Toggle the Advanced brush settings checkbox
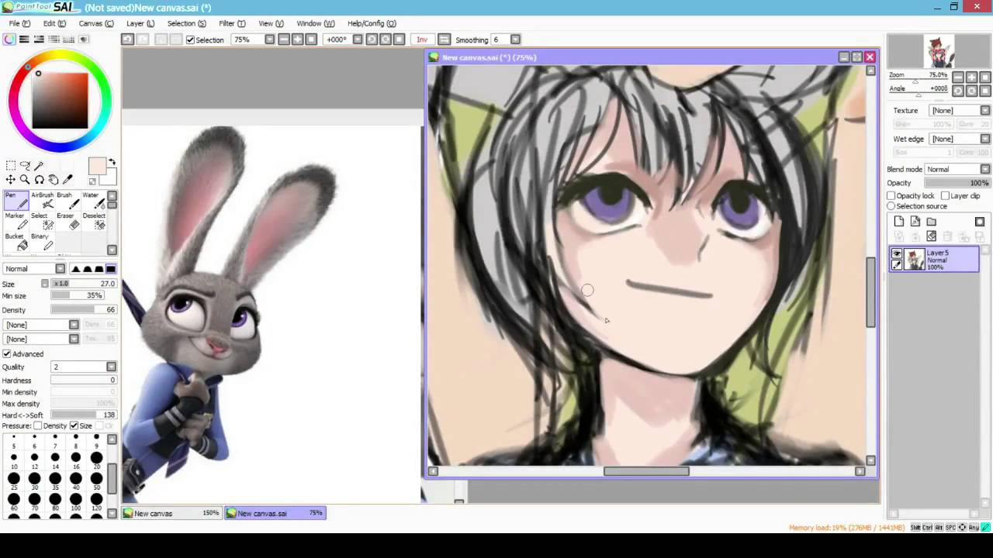 click(6, 354)
